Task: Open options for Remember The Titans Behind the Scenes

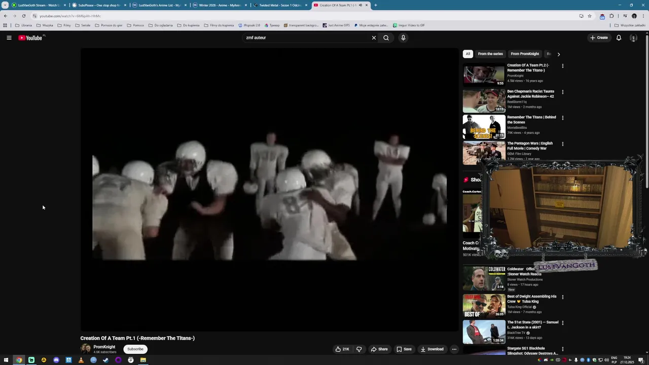Action: [x=562, y=118]
